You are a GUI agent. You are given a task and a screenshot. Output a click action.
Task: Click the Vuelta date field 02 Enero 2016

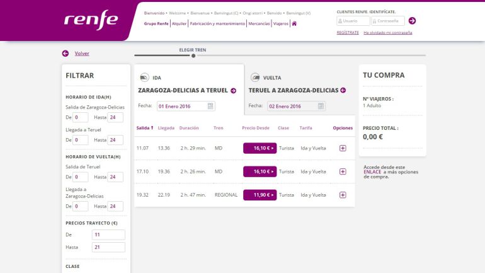tap(296, 106)
